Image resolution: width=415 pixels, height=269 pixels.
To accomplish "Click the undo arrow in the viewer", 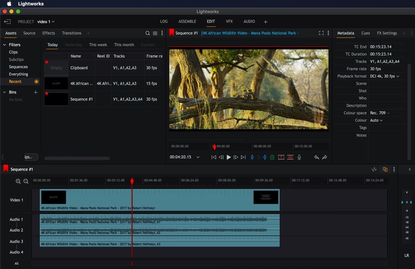I will pos(316,157).
